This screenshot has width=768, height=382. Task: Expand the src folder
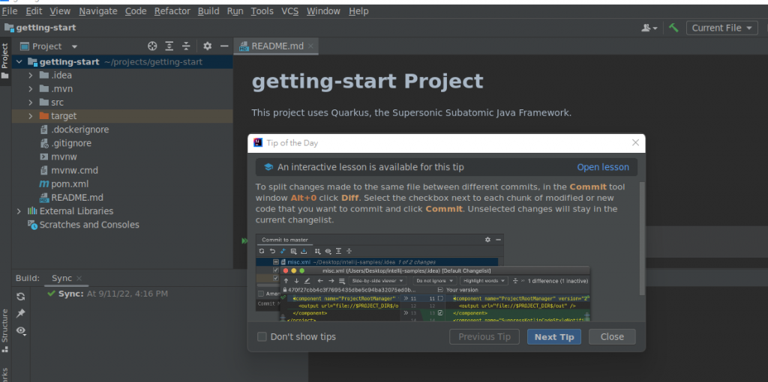(x=30, y=102)
